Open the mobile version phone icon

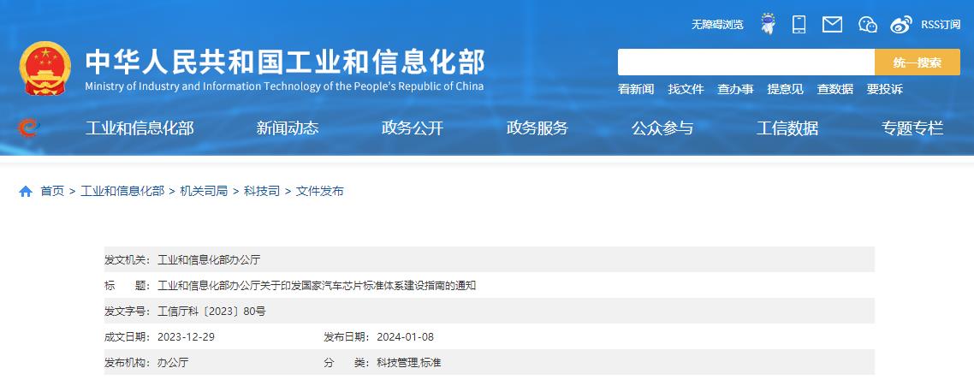point(799,24)
